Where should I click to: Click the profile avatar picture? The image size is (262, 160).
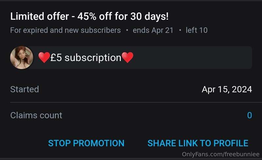click(x=22, y=58)
